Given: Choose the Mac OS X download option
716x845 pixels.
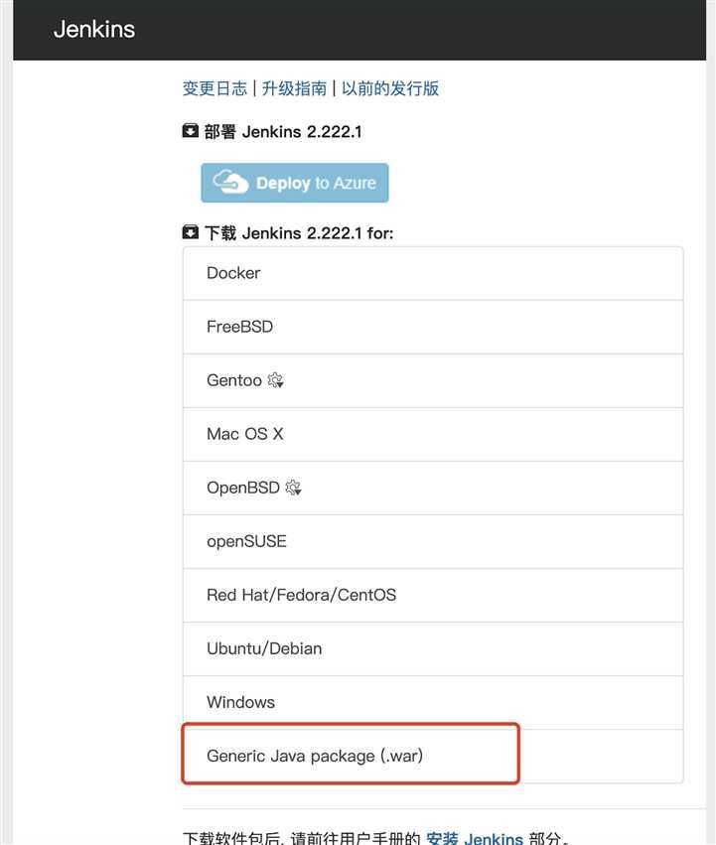Looking at the screenshot, I should 433,434.
